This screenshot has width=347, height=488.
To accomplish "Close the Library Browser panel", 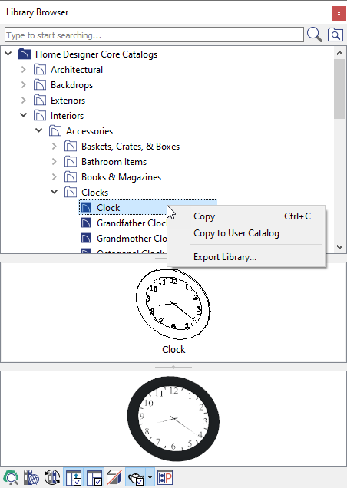I will pyautogui.click(x=339, y=13).
